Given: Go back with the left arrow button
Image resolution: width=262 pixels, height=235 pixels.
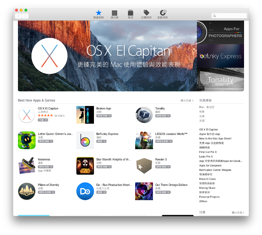Looking at the screenshot, I should (18, 16).
